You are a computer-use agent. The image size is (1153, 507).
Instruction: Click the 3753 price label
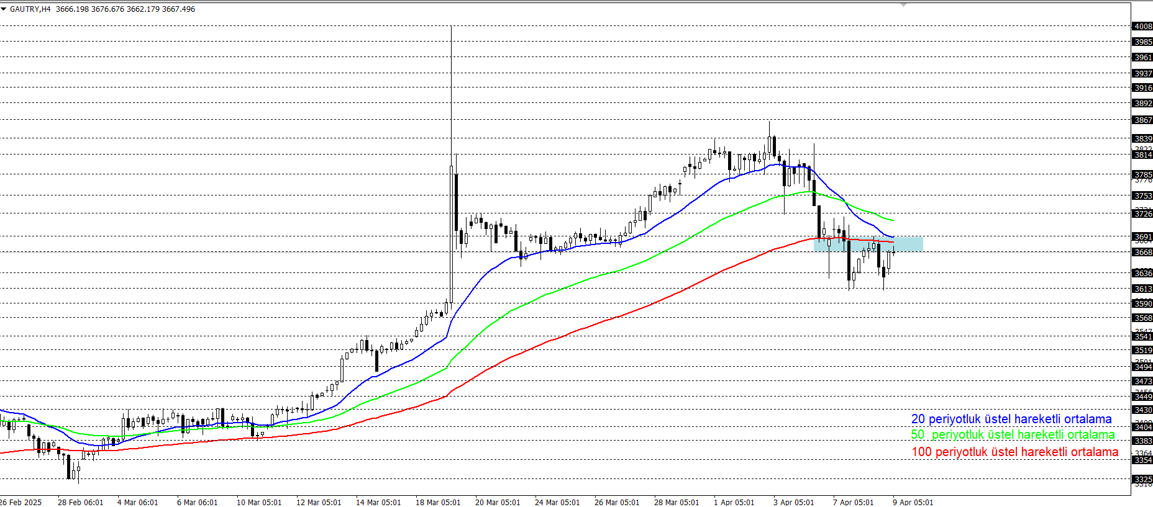pyautogui.click(x=1143, y=195)
